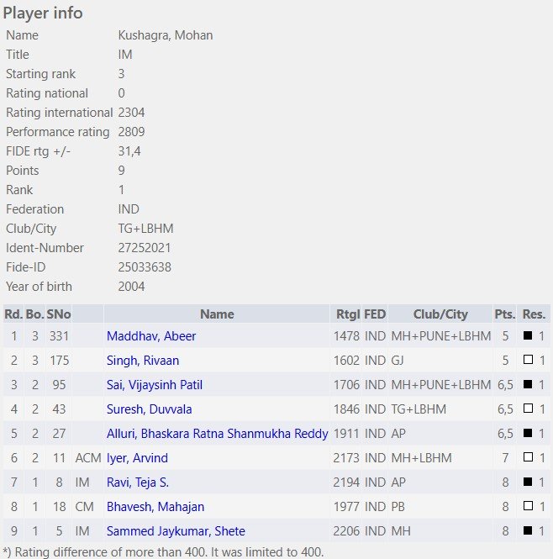
Task: Open Alluri, Bhaskara Ratna Shanmukha Reddy link
Action: pos(217,434)
